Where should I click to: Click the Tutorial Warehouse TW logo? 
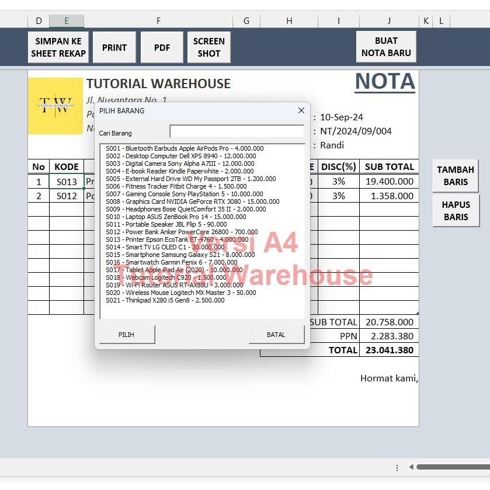pos(55,106)
